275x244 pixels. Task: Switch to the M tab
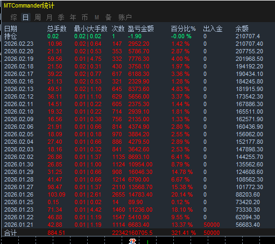[x=97, y=17]
